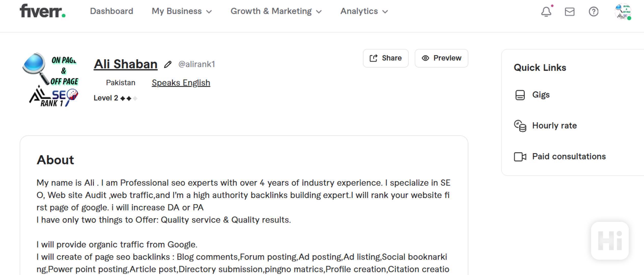Open the messages envelope icon

tap(570, 12)
